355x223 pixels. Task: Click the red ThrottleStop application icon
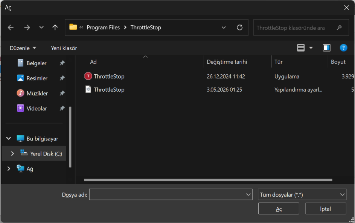tap(88, 76)
